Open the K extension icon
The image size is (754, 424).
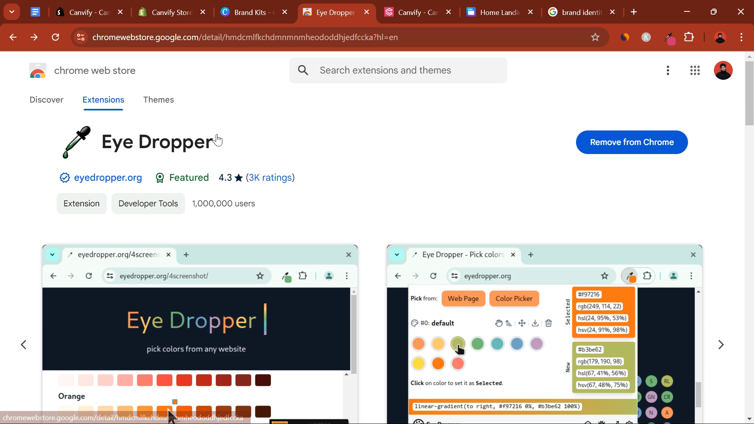click(x=646, y=37)
